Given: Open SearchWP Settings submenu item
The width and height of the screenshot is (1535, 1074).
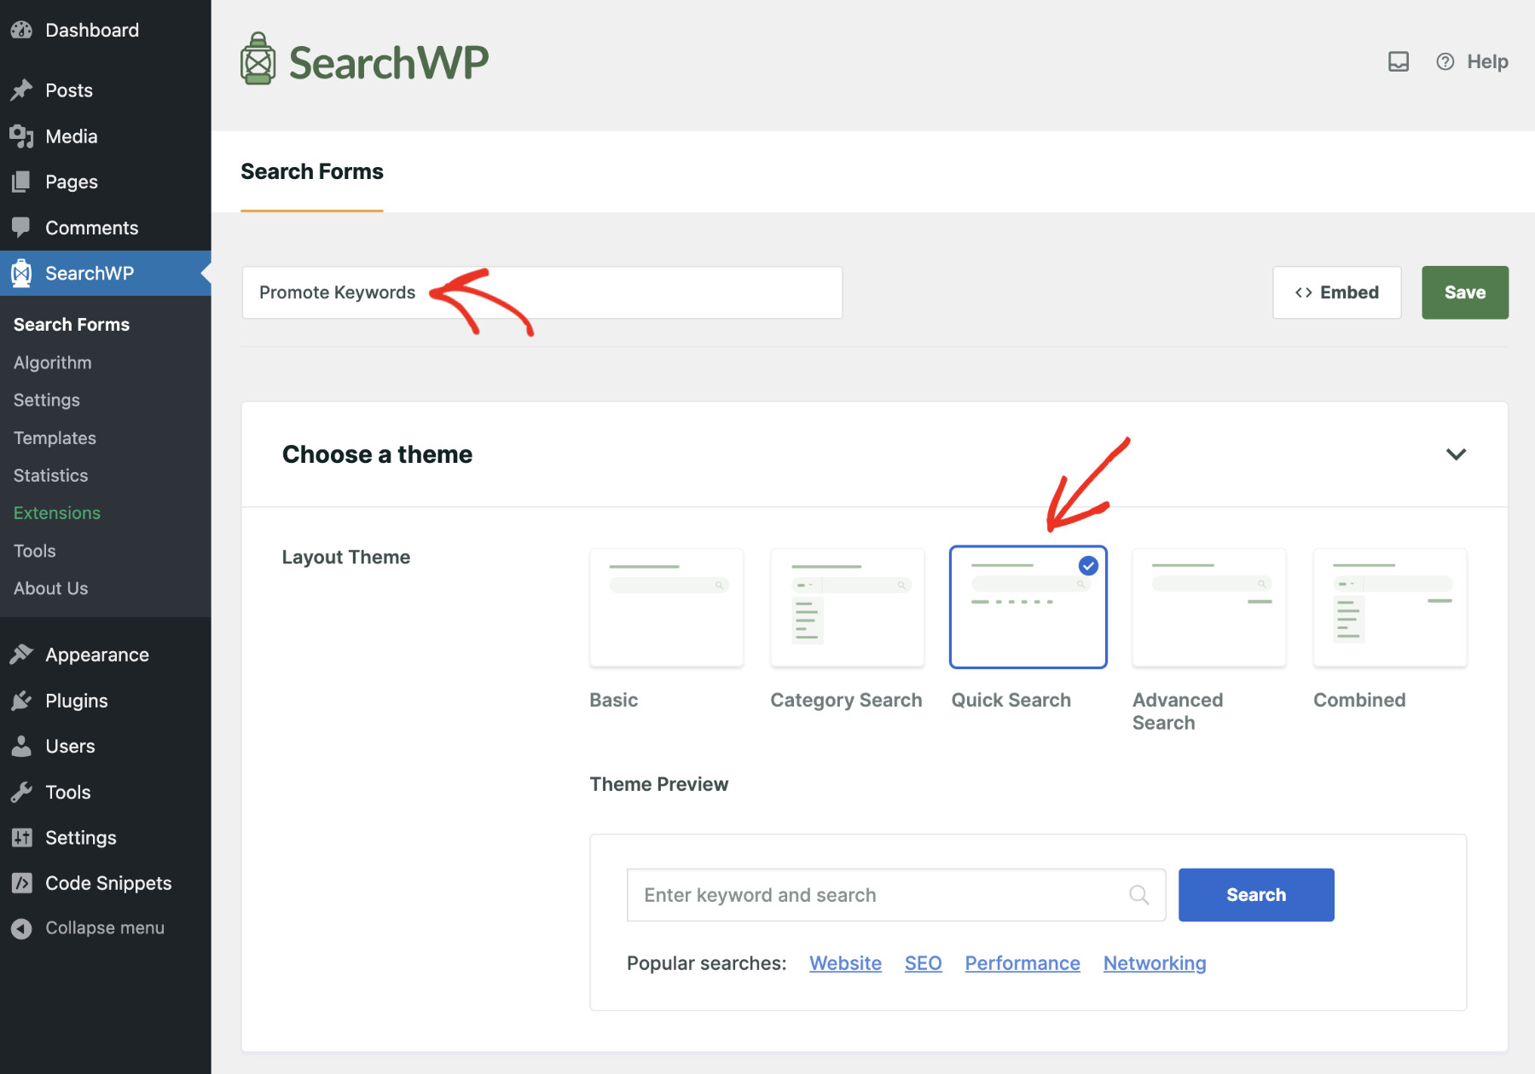Looking at the screenshot, I should tap(46, 400).
